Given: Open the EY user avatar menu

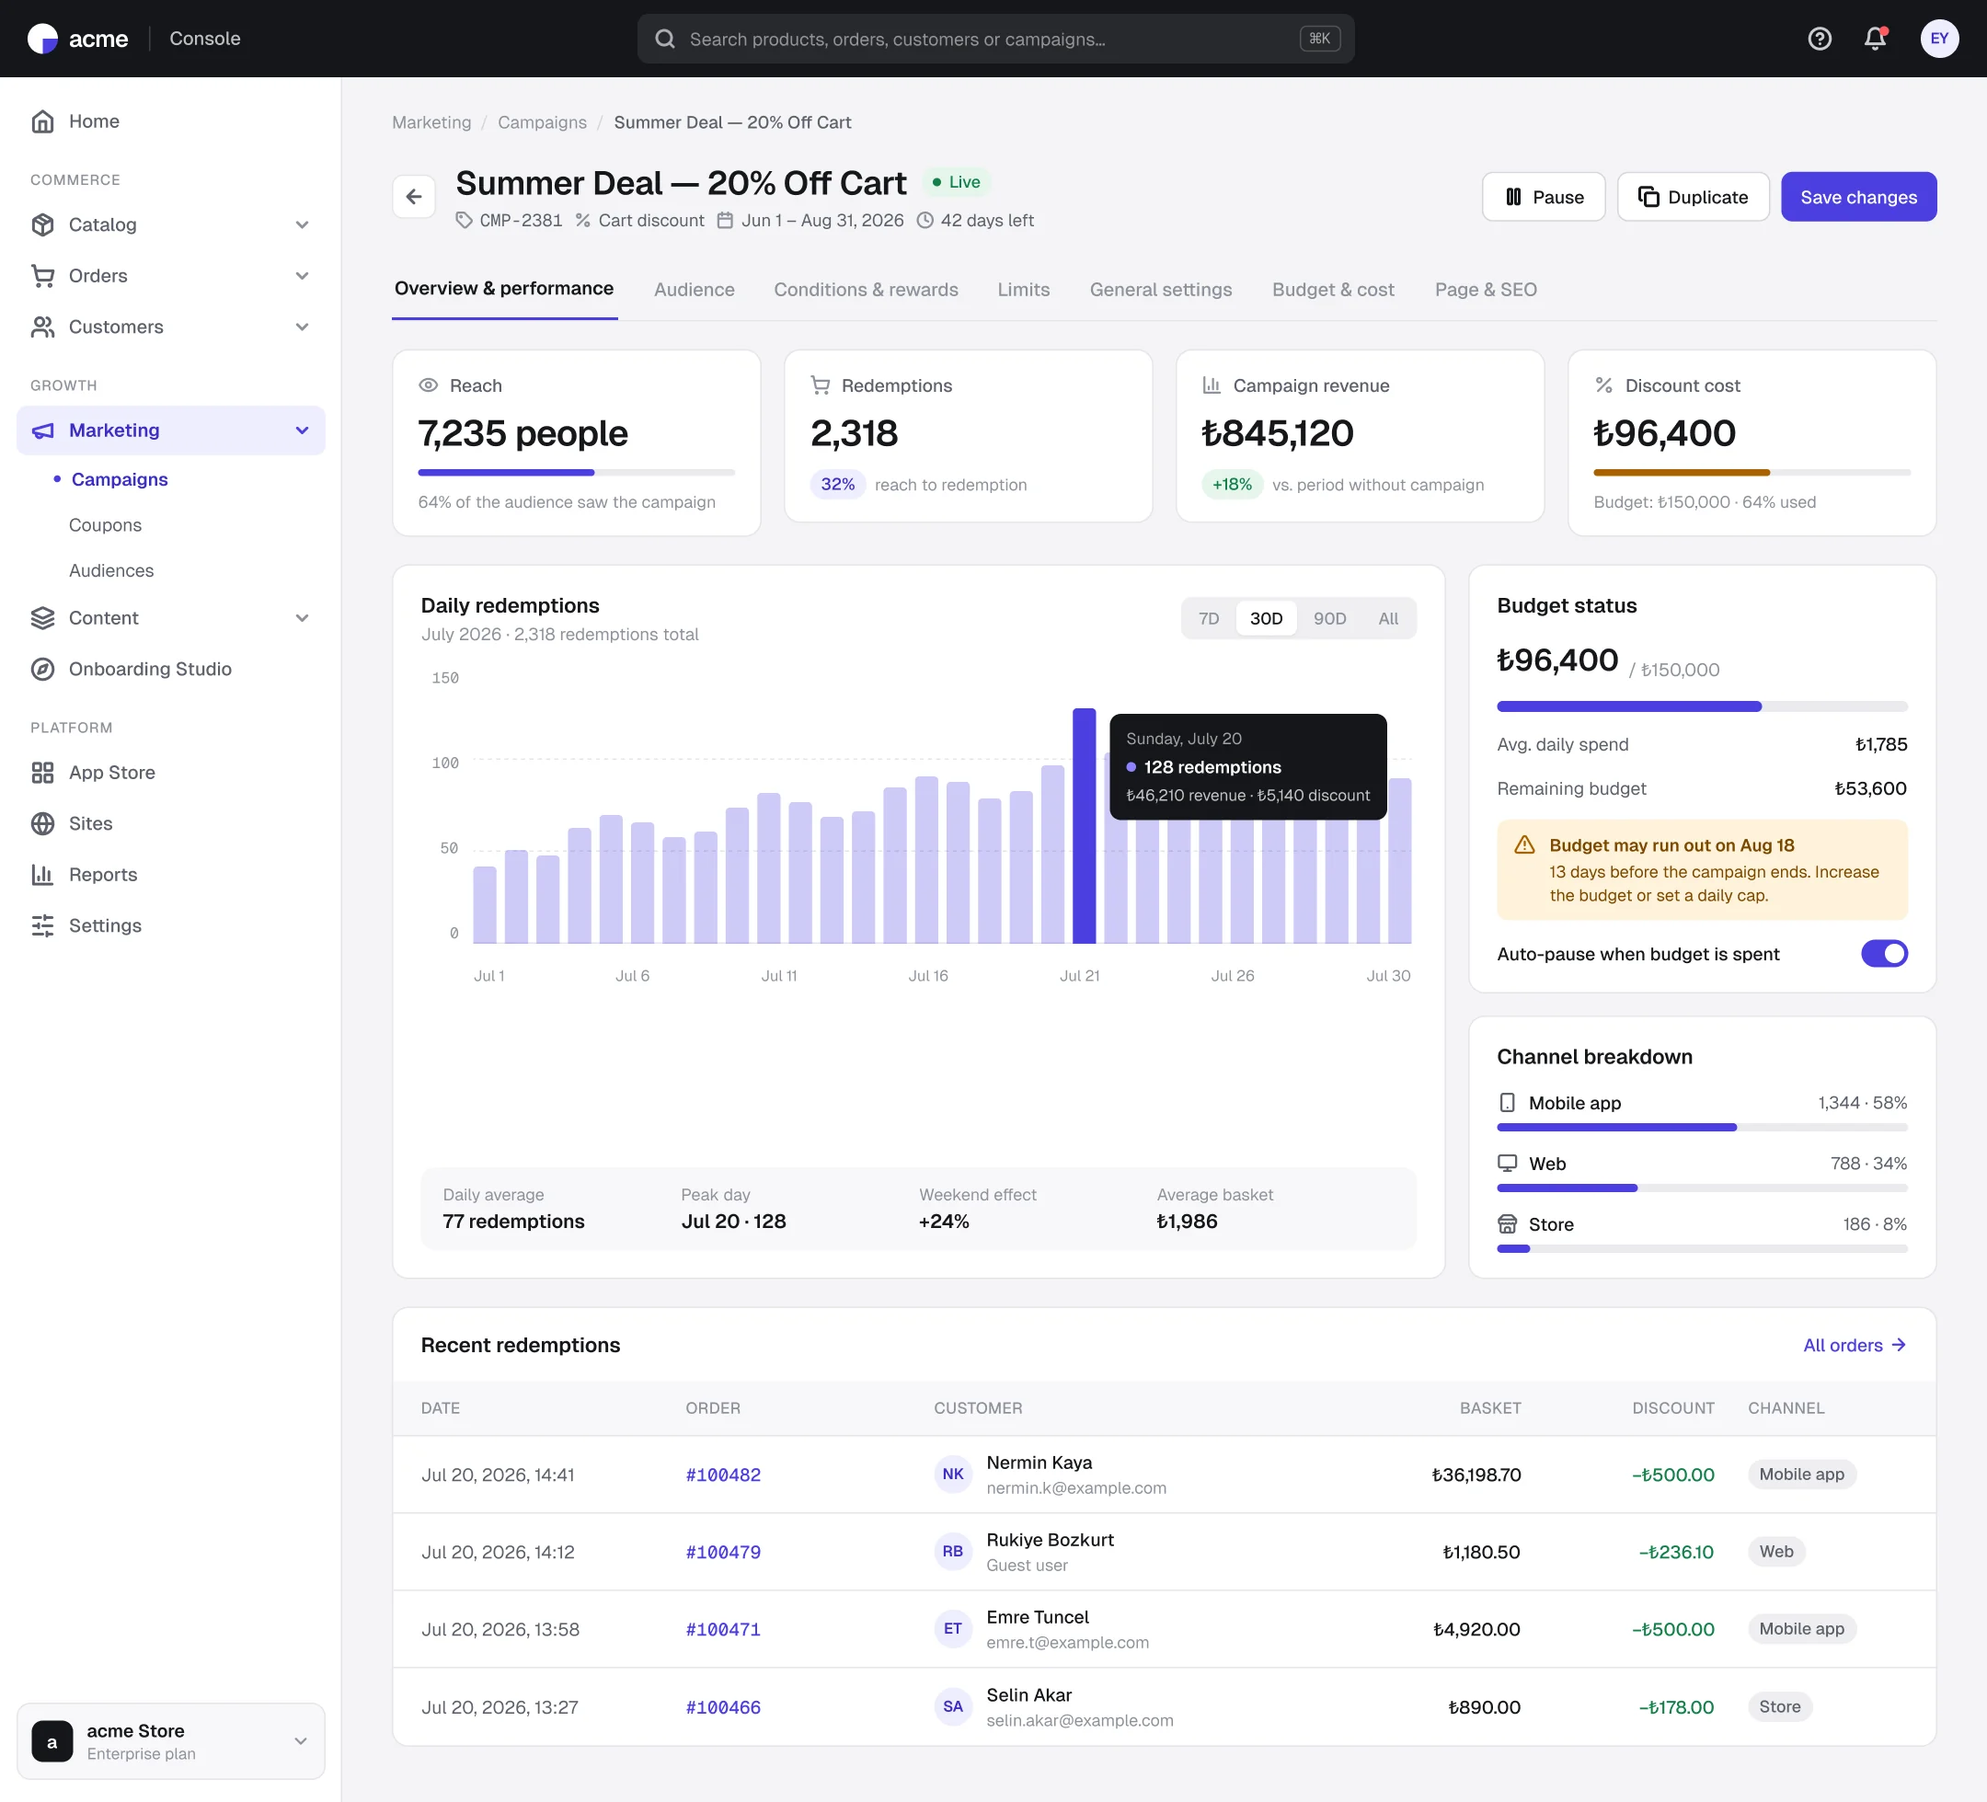Looking at the screenshot, I should (1939, 39).
